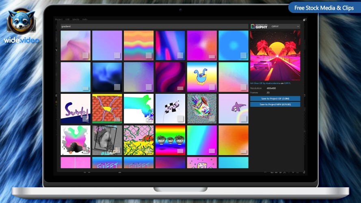Image resolution: width=361 pixels, height=203 pixels.
Task: Select the purple orca rainbow thumbnail
Action: 233,109
